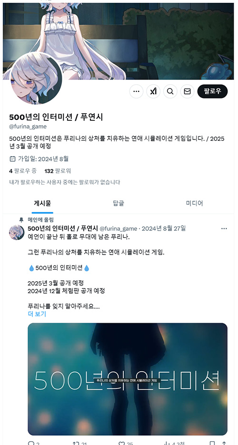Click the Grok xAI icon button
The height and width of the screenshot is (445, 238).
(x=153, y=91)
